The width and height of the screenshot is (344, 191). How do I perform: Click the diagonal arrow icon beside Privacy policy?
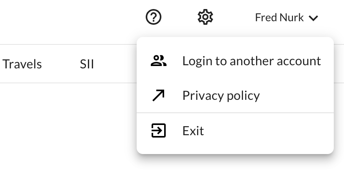coord(159,95)
